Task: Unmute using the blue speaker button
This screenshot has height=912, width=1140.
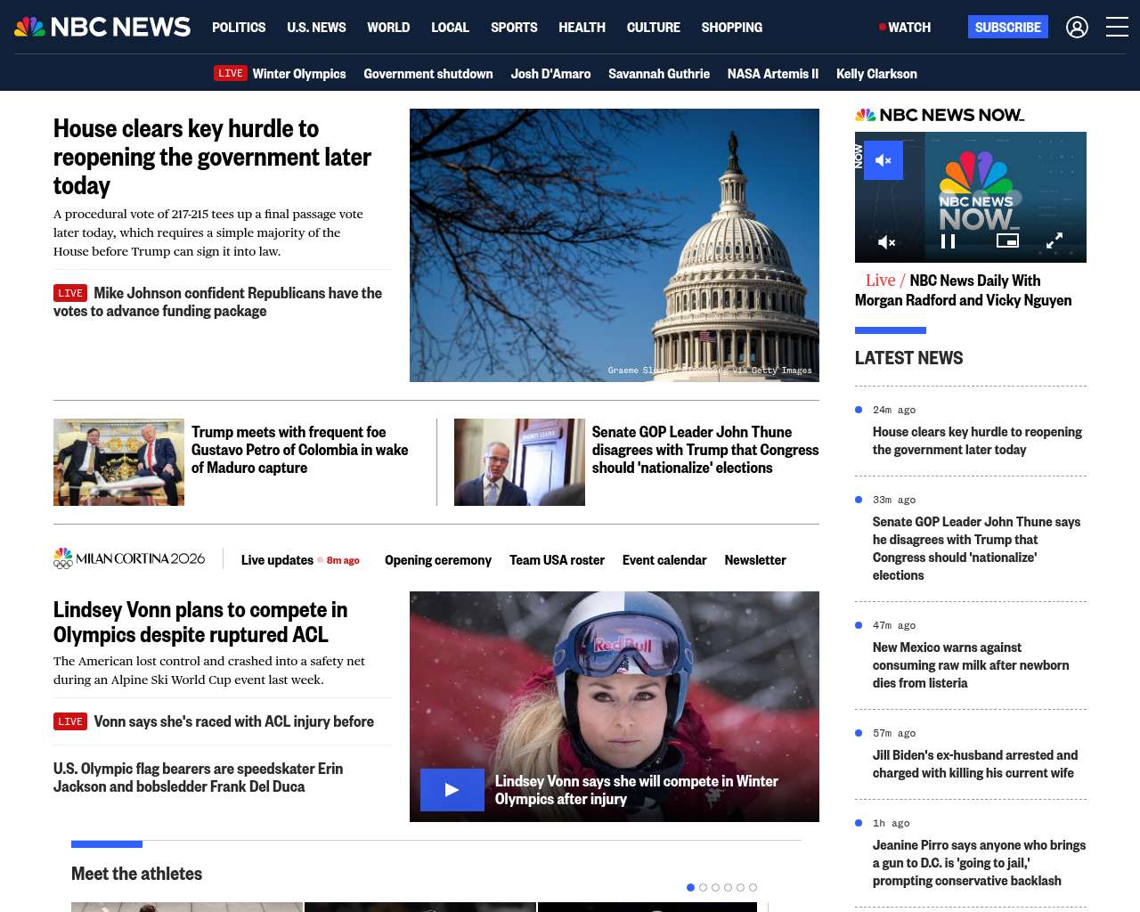Action: point(883,160)
